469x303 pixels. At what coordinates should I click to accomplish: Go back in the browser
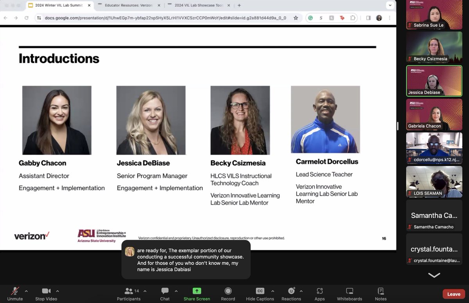5,18
